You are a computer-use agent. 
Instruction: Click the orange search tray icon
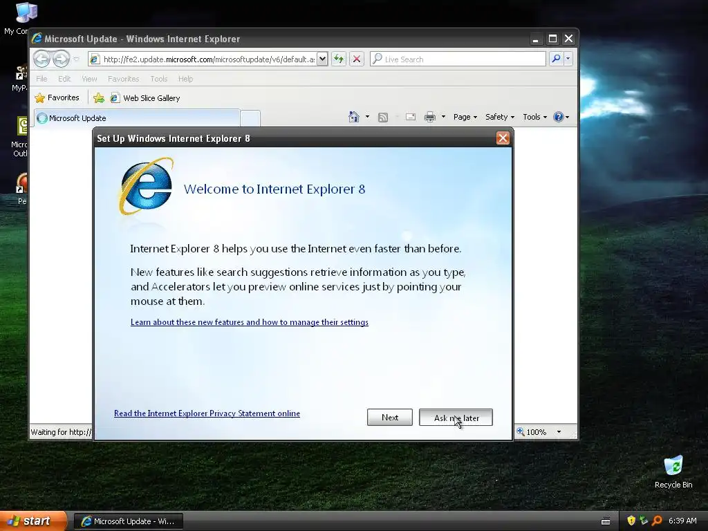657,521
